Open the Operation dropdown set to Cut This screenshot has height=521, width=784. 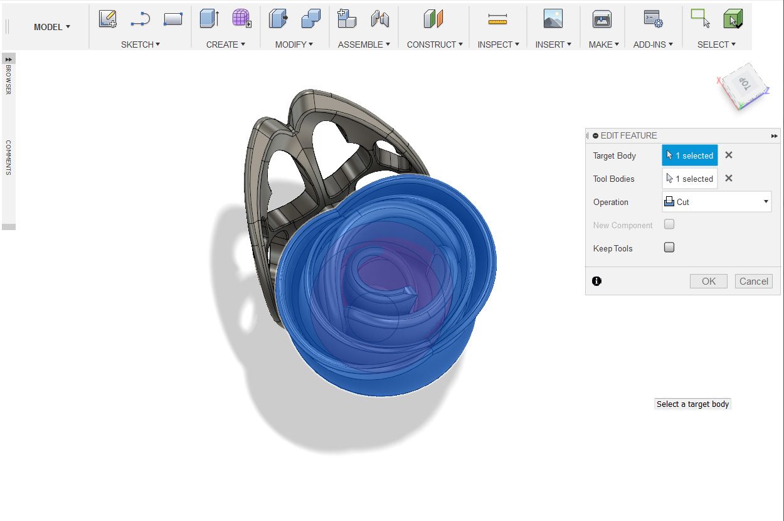[x=716, y=202]
